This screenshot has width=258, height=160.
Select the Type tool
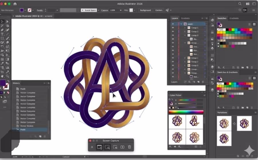pyautogui.click(x=2, y=34)
